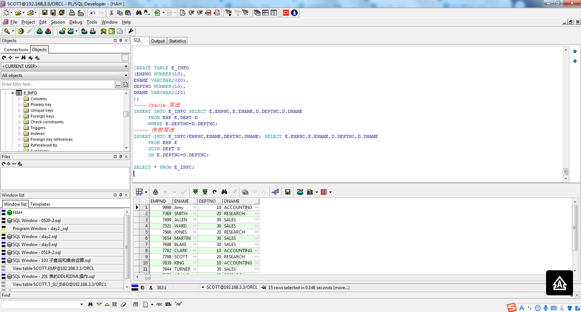This screenshot has width=581, height=312.
Task: Click the blue info icon in toolbar
Action: coord(294,13)
